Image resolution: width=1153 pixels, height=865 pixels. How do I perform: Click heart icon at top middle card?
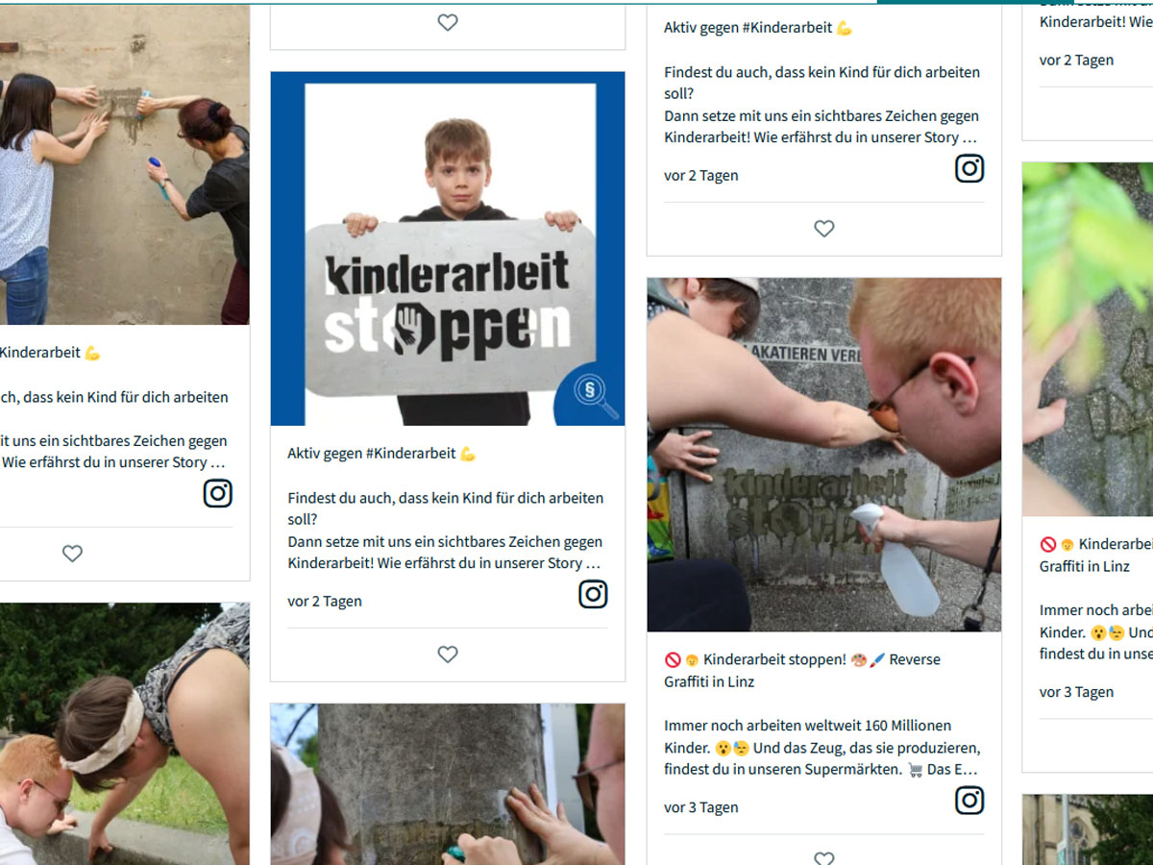448,22
